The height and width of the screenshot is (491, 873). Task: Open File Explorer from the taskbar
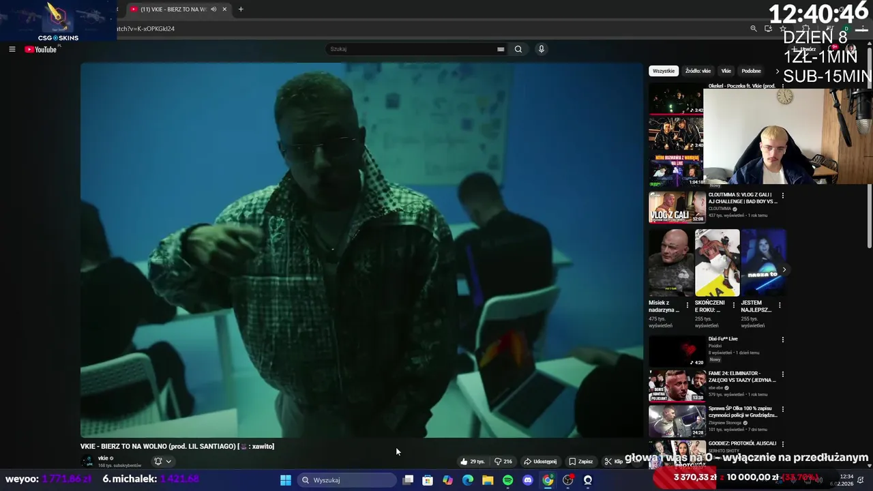[x=488, y=480]
